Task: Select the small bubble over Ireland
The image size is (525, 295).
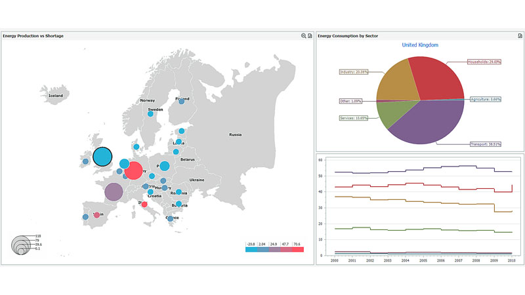Action: tap(86, 161)
